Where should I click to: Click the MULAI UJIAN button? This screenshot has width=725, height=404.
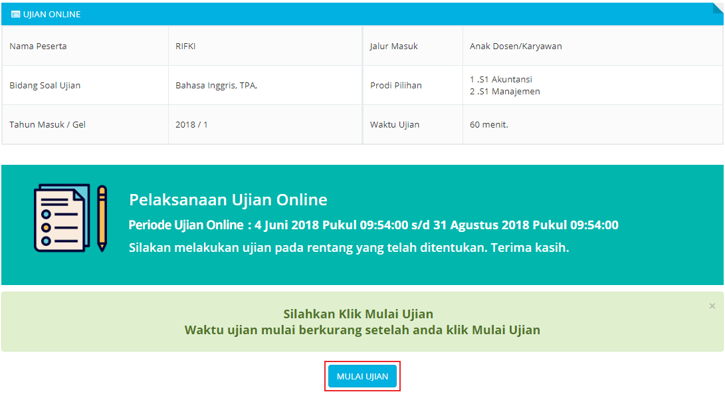point(362,377)
